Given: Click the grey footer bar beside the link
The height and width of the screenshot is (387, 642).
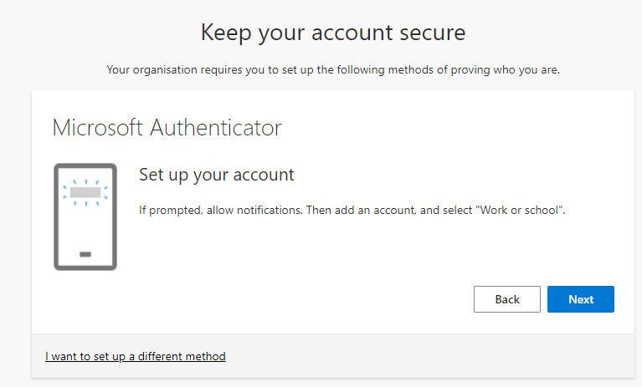Looking at the screenshot, I should [x=419, y=356].
